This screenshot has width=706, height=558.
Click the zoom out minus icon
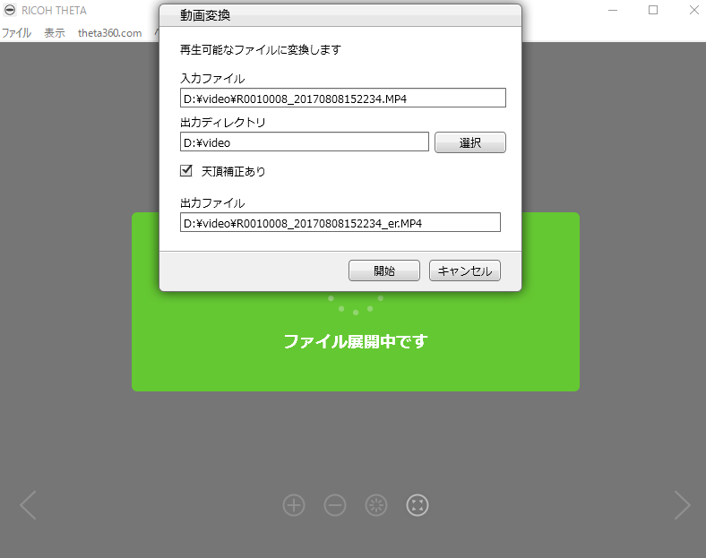(335, 505)
